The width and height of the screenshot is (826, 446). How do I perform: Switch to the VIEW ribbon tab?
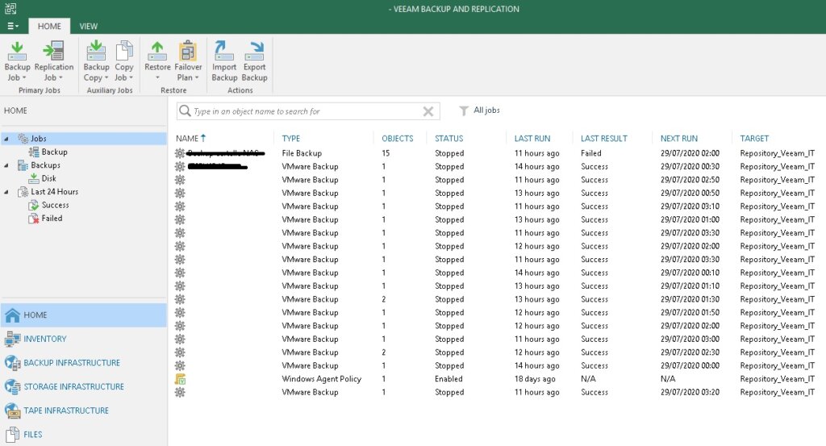(88, 26)
